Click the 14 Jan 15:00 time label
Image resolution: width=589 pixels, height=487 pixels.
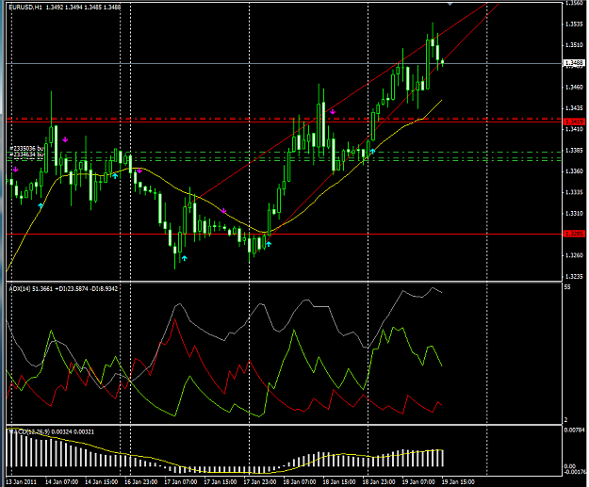tap(102, 481)
